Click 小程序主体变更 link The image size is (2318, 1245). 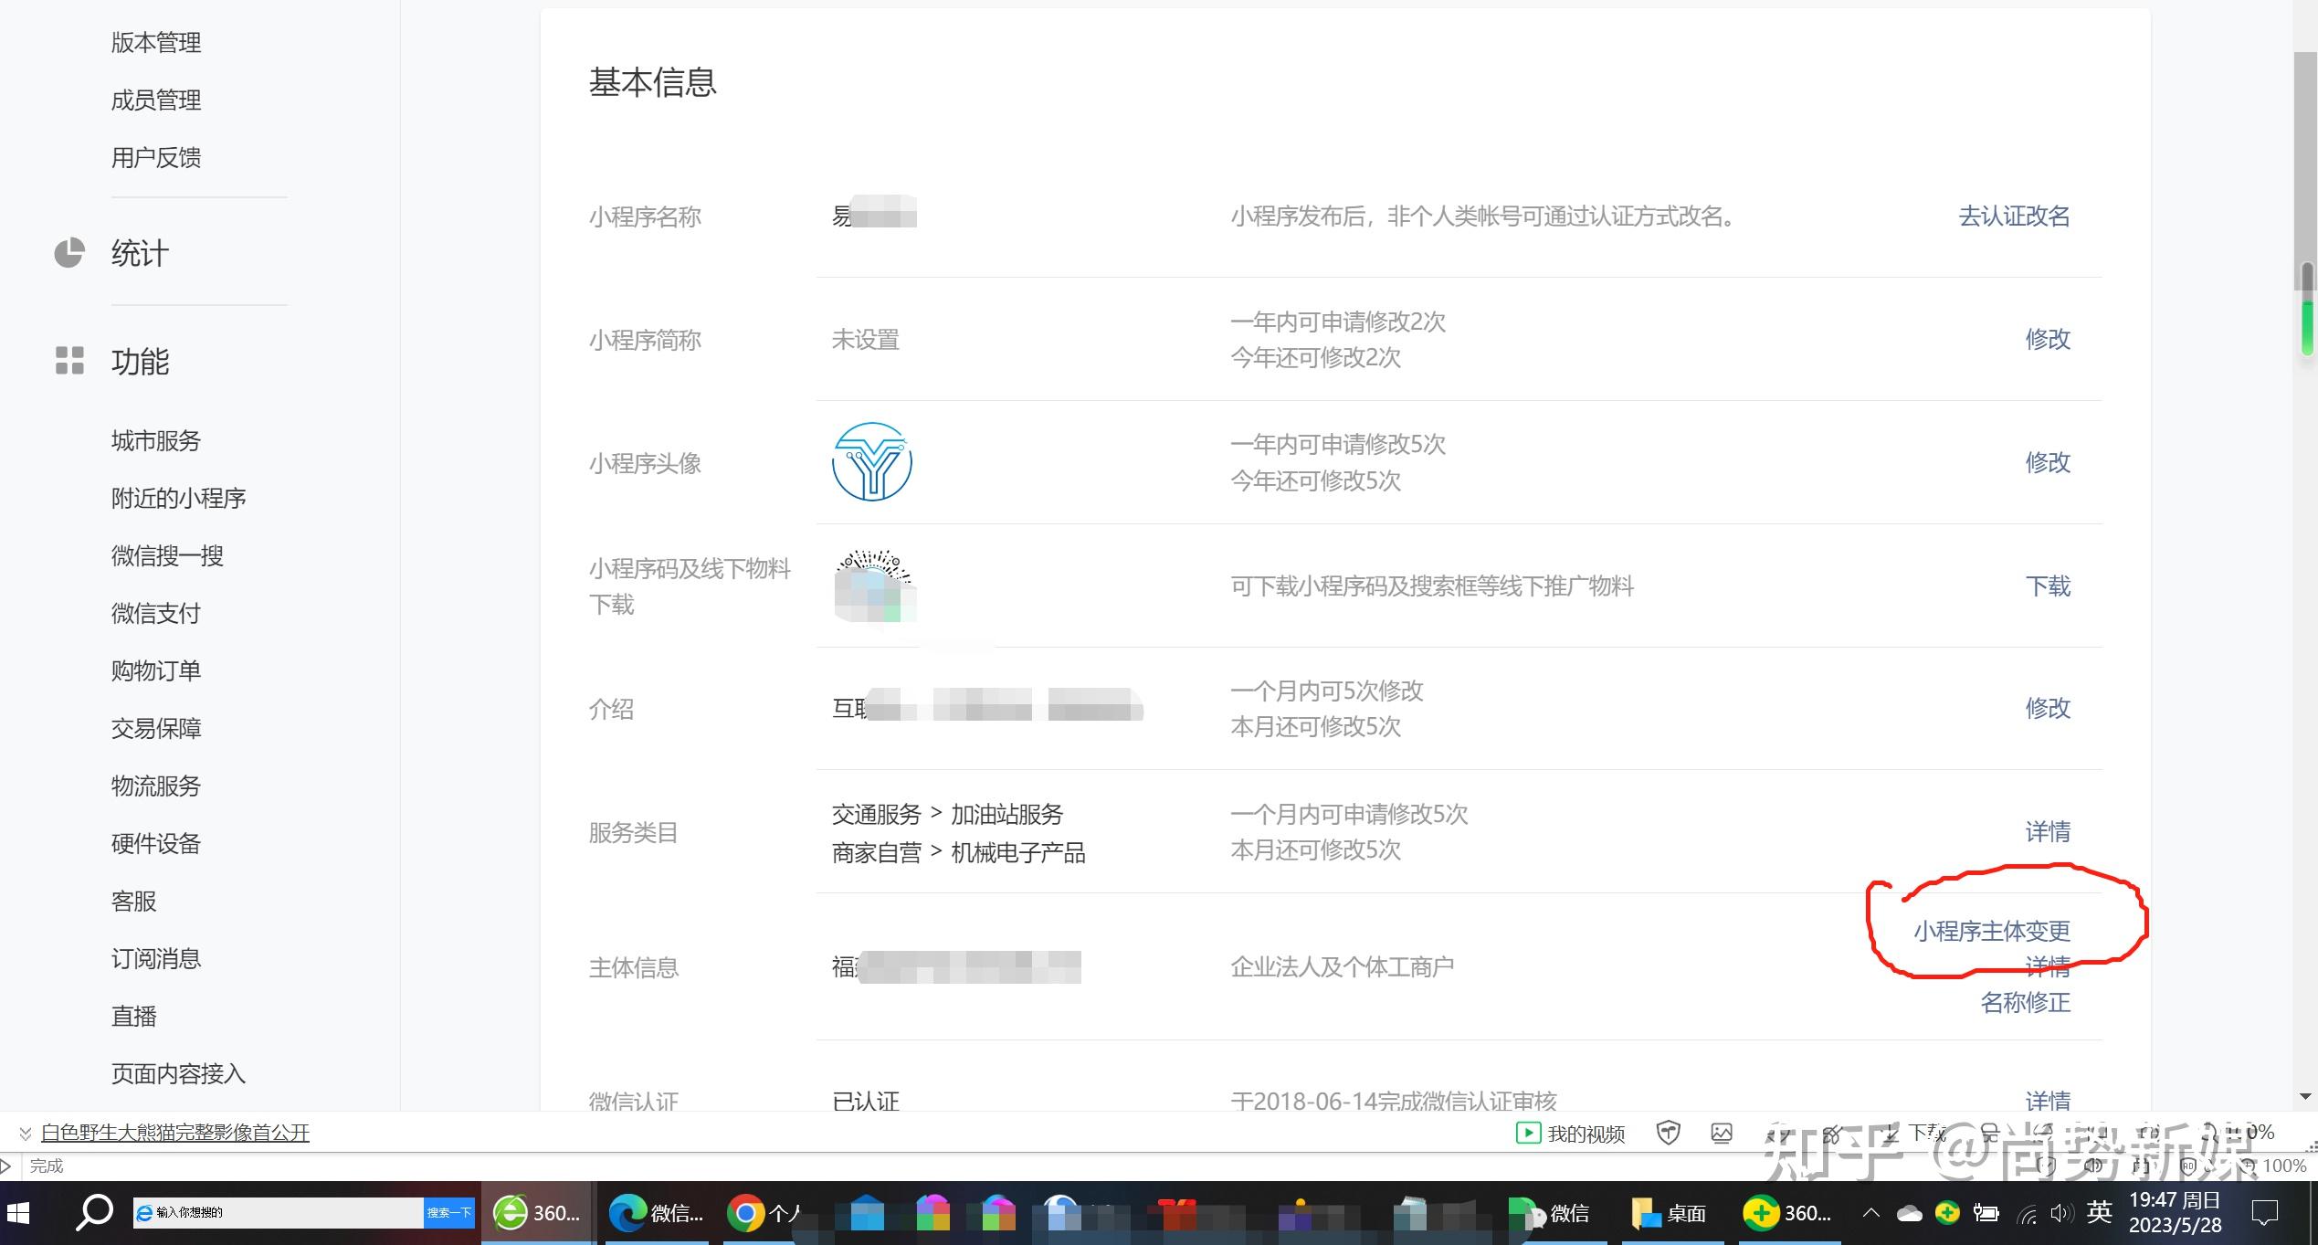[x=1991, y=931]
